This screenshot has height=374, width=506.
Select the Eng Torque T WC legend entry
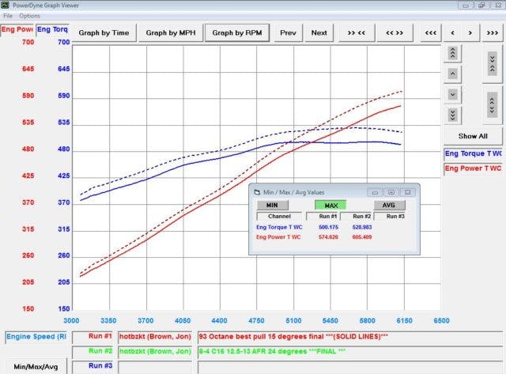473,153
